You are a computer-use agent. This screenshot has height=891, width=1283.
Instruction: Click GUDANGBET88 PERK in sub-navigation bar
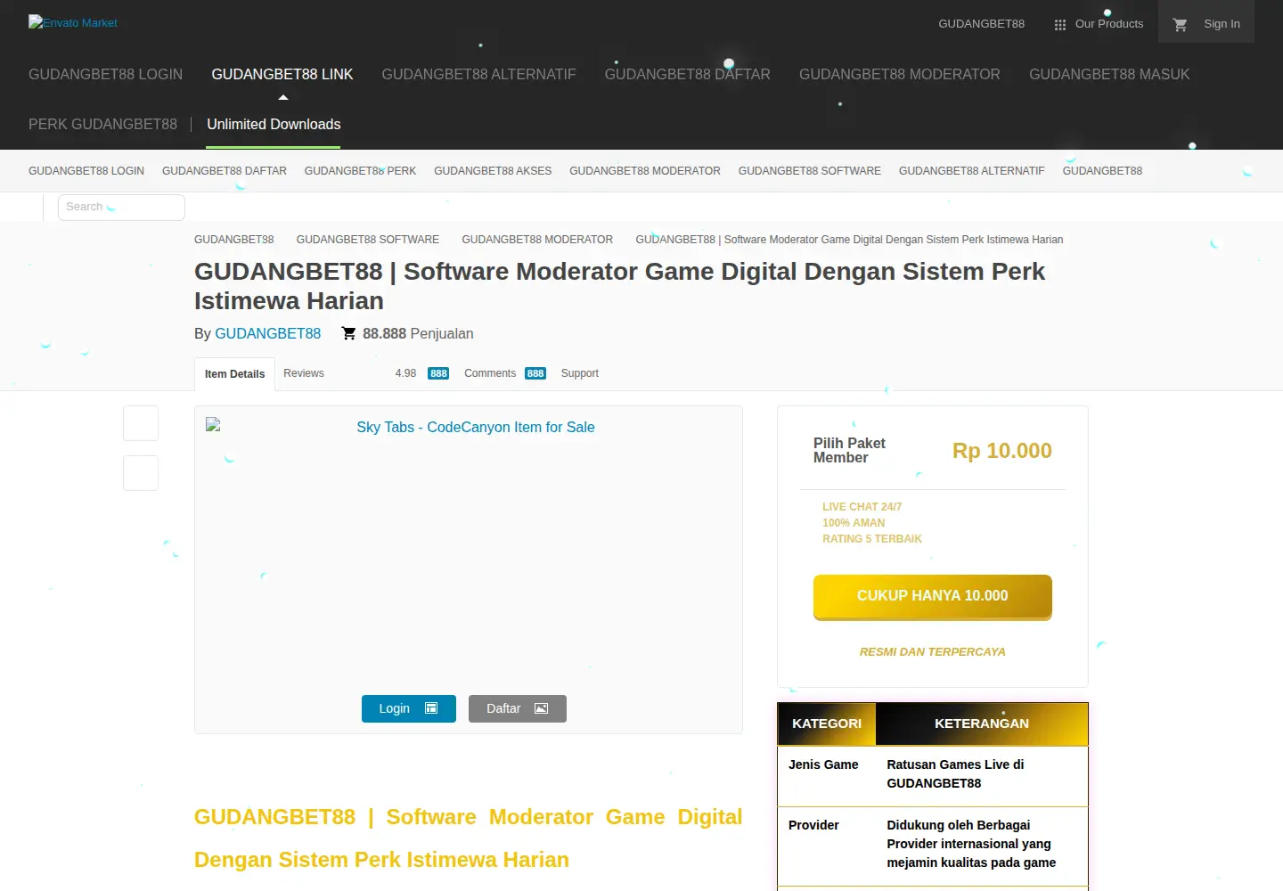click(x=360, y=171)
